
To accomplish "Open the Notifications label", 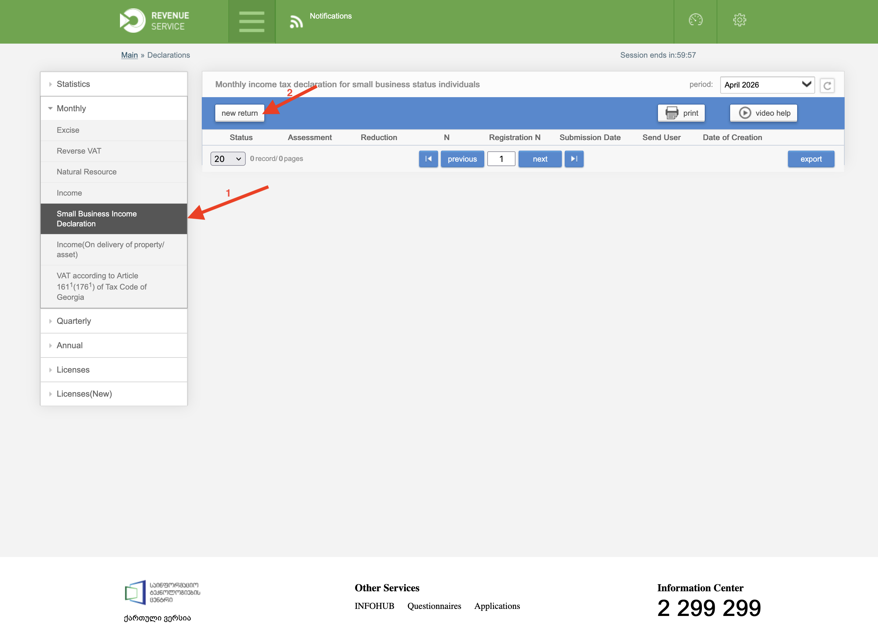I will point(331,16).
